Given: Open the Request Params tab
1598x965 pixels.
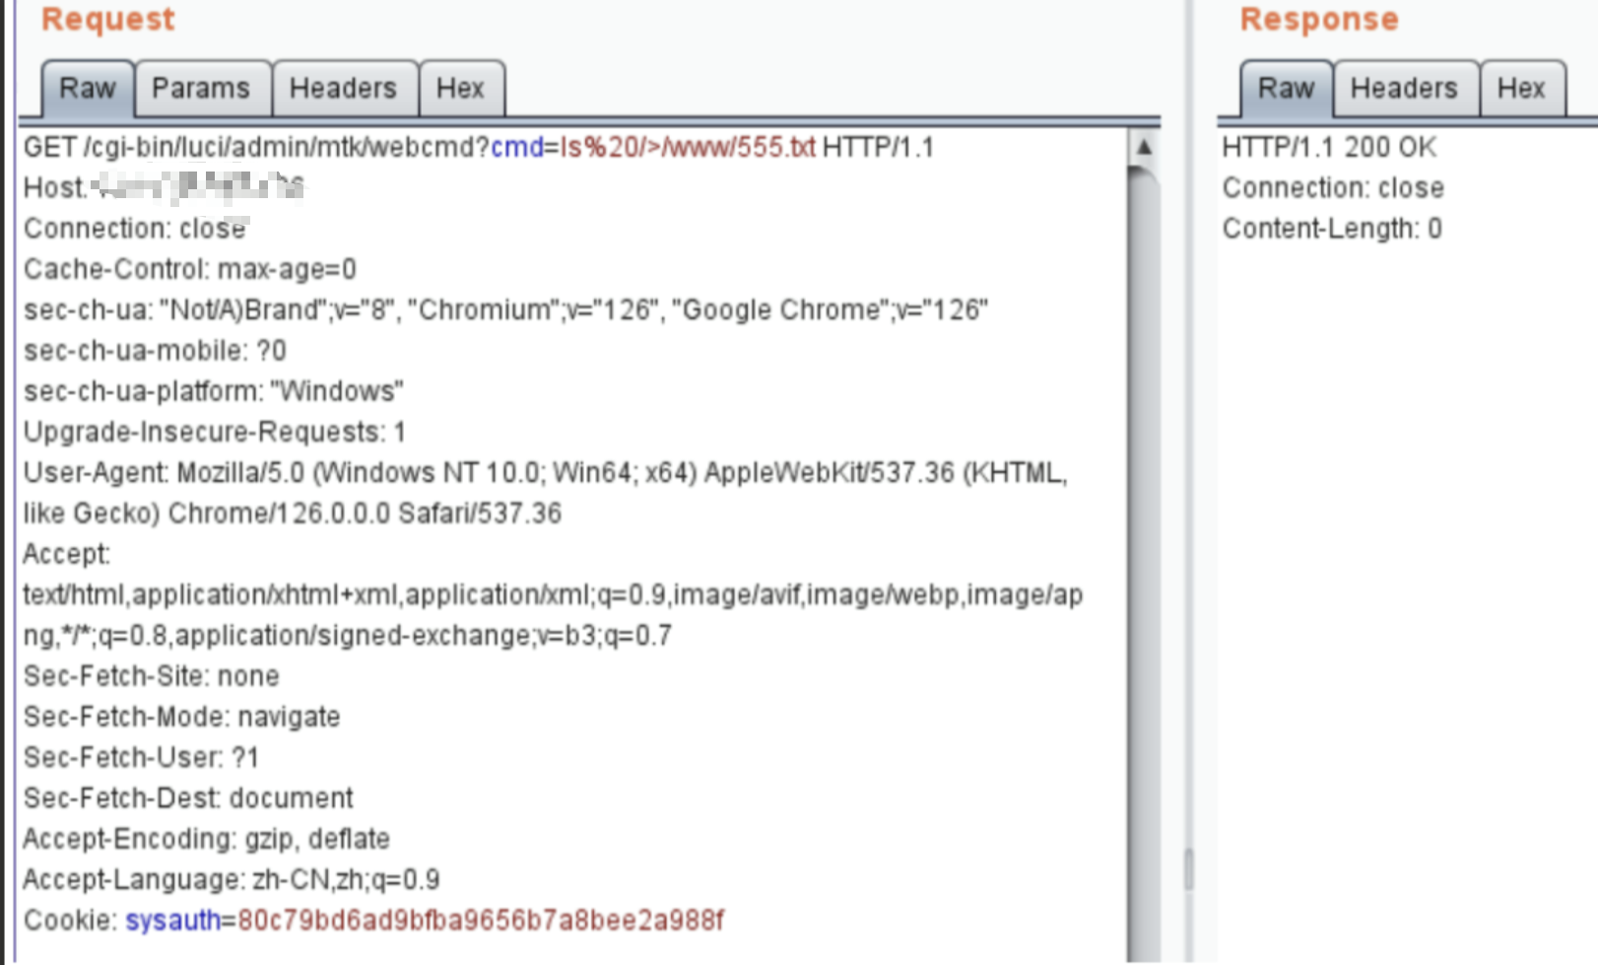Looking at the screenshot, I should click(201, 89).
